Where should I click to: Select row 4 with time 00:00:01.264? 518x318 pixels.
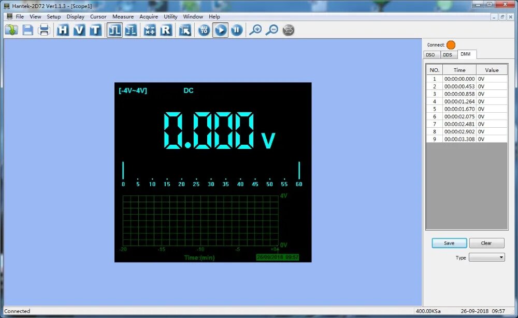tap(467, 101)
